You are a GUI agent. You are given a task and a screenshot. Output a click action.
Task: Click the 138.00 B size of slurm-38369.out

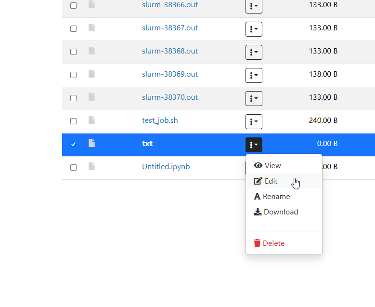323,74
